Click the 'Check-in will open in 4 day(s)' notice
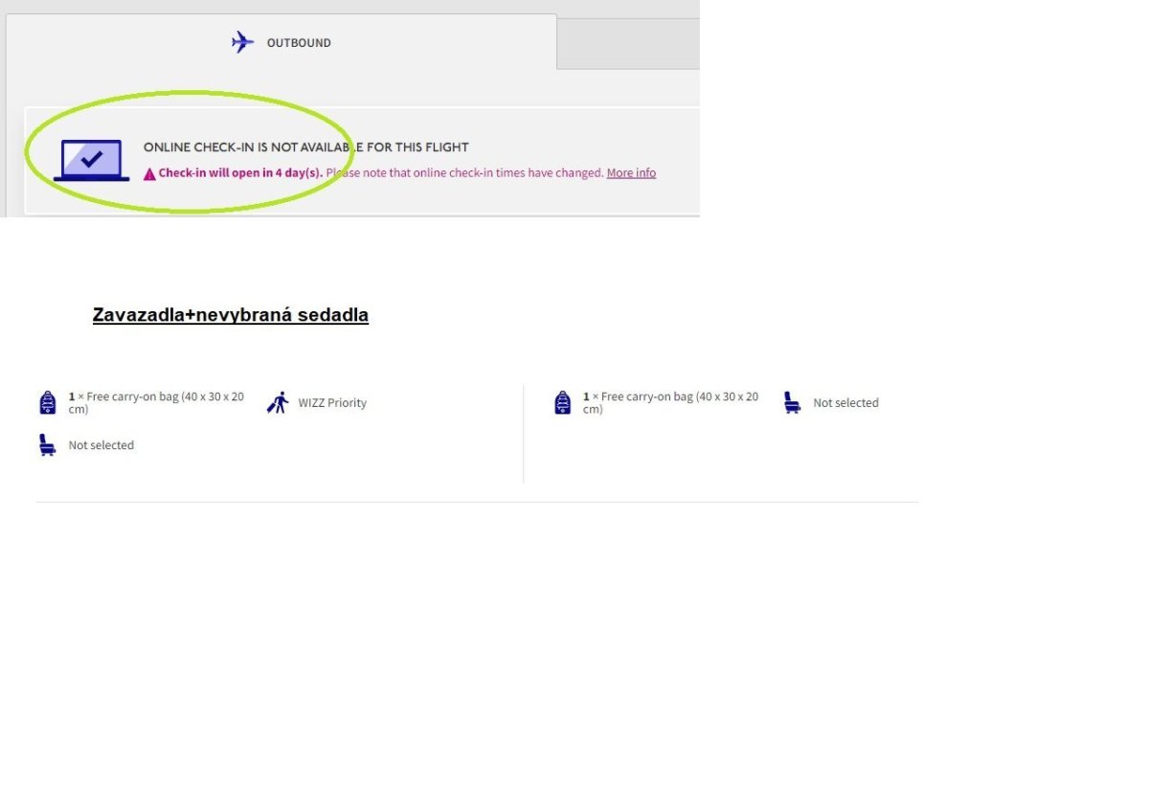Viewport: 1149px width, 793px height. 239,173
